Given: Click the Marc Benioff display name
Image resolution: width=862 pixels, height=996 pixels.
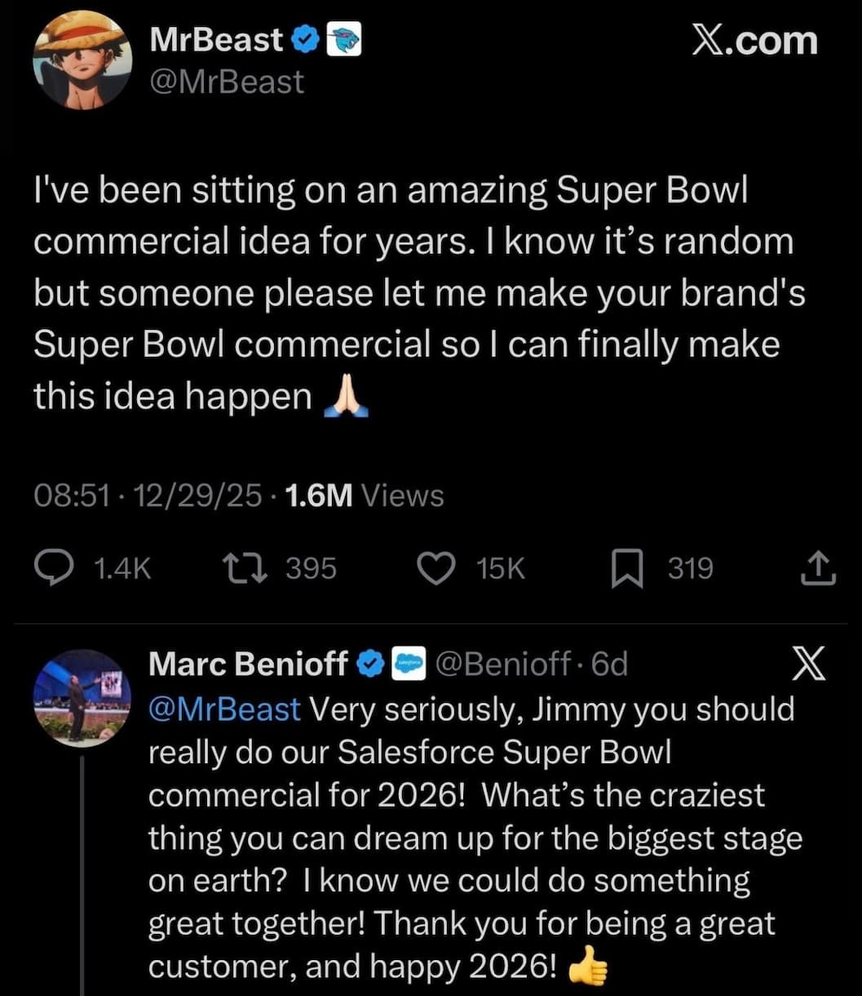Looking at the screenshot, I should point(249,665).
